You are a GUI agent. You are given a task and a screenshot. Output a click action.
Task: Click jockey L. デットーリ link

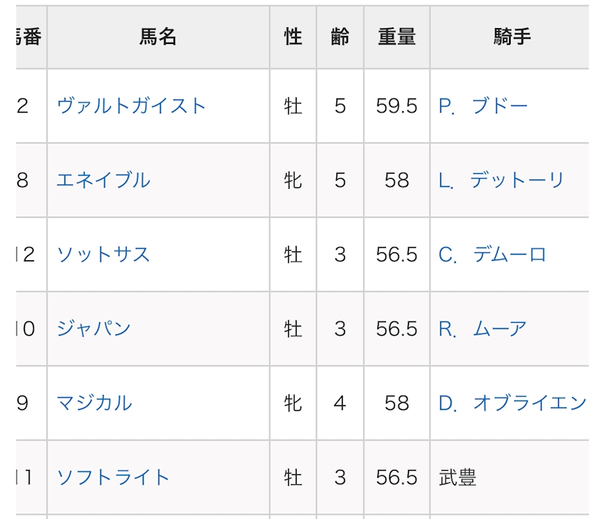click(501, 180)
